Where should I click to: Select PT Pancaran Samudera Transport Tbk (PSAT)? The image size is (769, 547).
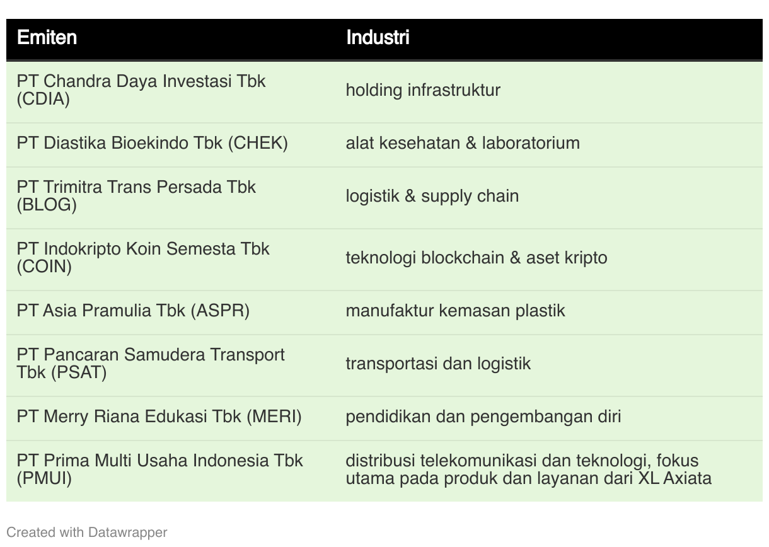151,364
